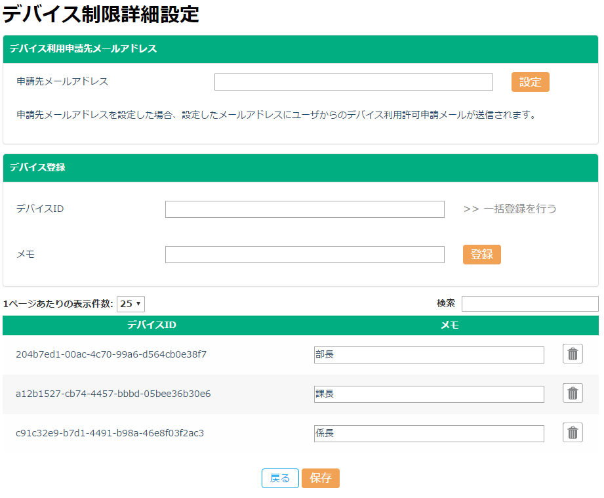Viewport: 604px width, 498px height.
Task: Click the 戻る button
Action: (x=280, y=478)
